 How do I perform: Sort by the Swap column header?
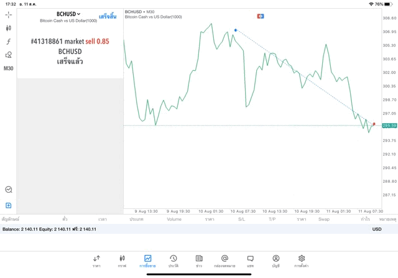[324, 219]
